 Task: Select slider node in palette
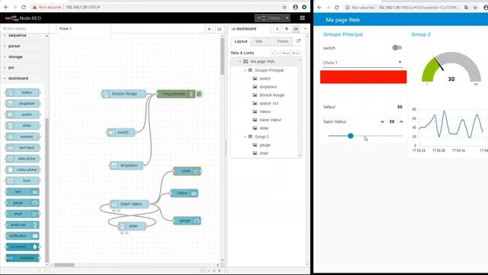(23, 125)
